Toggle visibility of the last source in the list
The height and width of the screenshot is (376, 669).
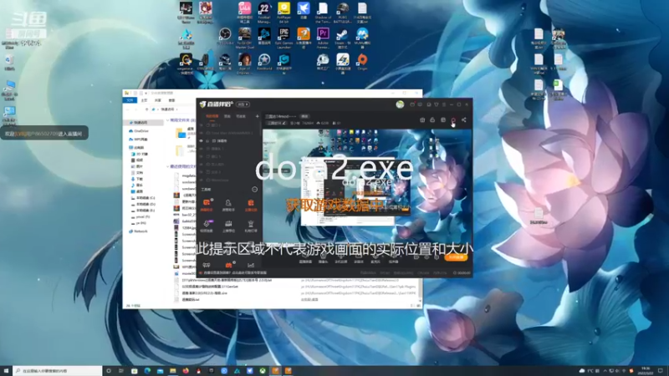[x=202, y=180]
